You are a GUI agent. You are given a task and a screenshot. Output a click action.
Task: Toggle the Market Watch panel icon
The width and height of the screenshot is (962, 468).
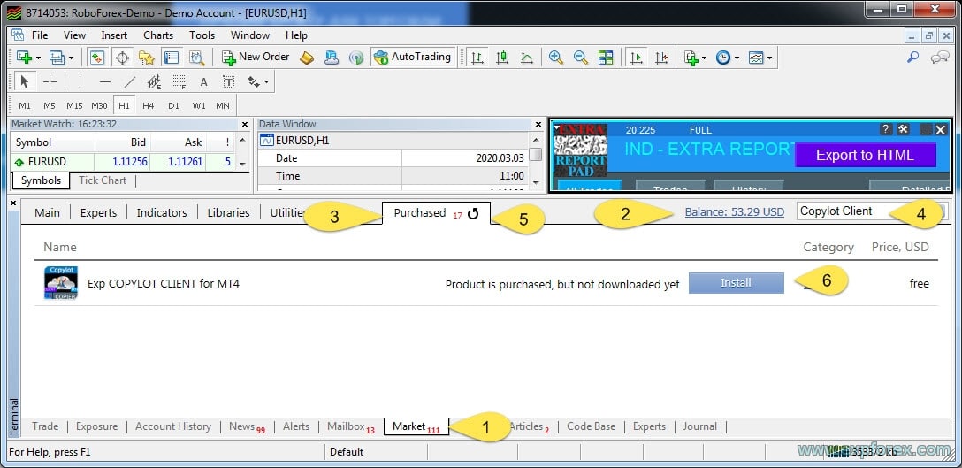97,58
